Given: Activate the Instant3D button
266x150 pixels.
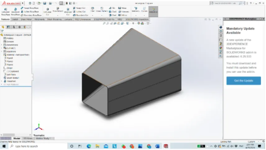Looking at the screenshot, I should click(x=153, y=11).
